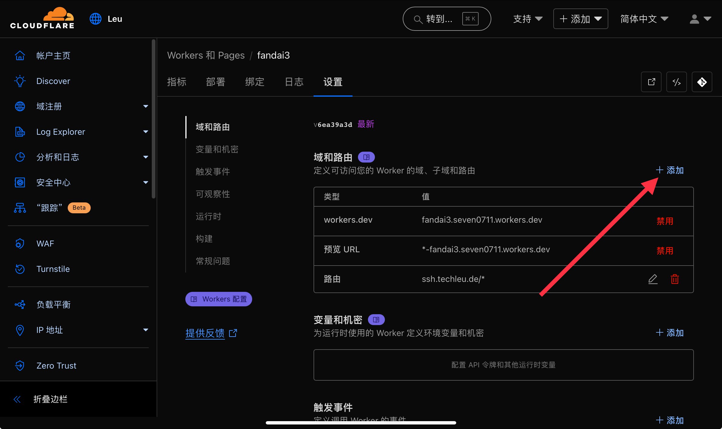Click the 安全中心 shield icon
This screenshot has width=722, height=429.
pyautogui.click(x=20, y=182)
